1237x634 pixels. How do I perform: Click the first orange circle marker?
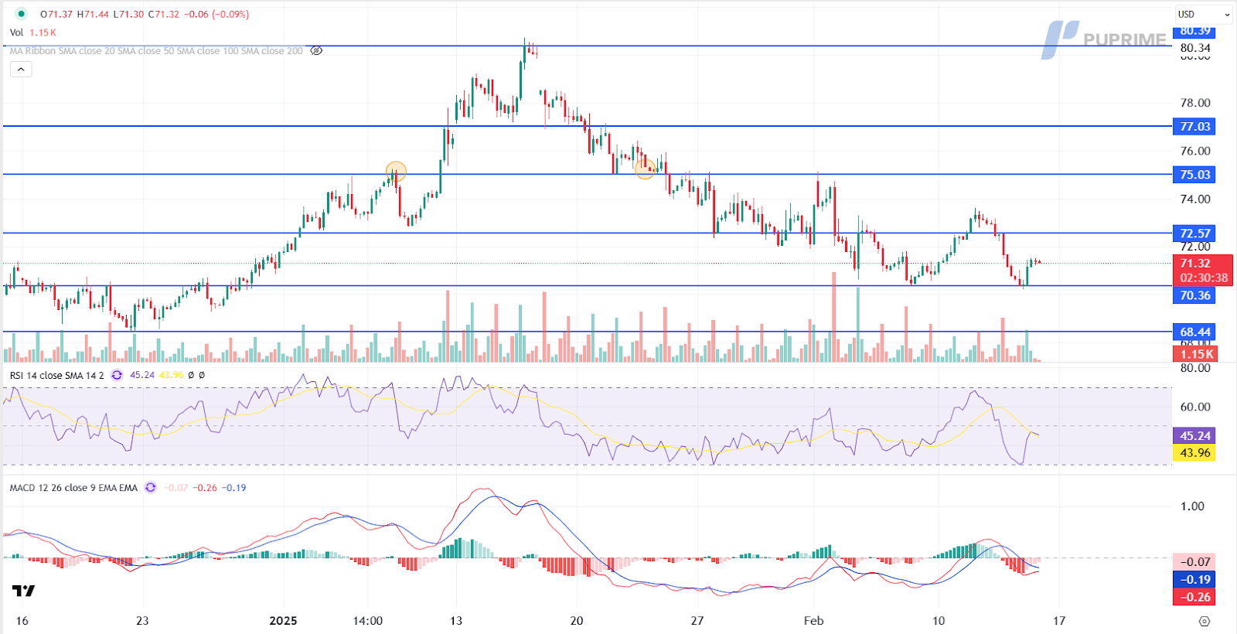396,171
